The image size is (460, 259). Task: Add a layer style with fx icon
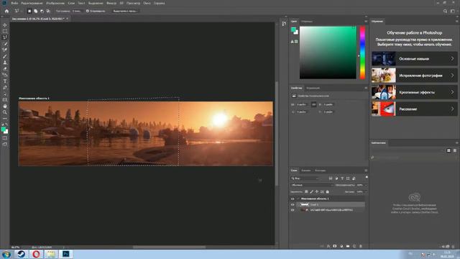click(328, 246)
